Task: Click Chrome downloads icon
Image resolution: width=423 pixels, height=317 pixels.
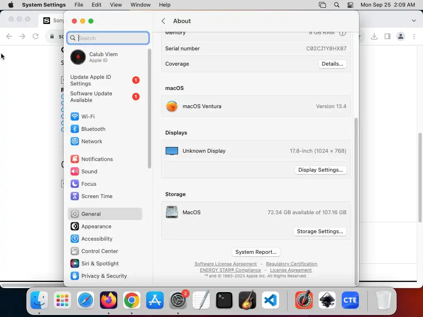Action: (374, 36)
